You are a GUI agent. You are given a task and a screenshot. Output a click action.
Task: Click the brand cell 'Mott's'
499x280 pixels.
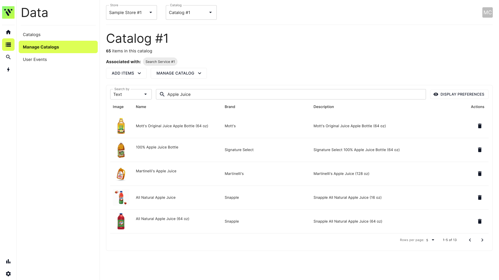click(x=230, y=126)
